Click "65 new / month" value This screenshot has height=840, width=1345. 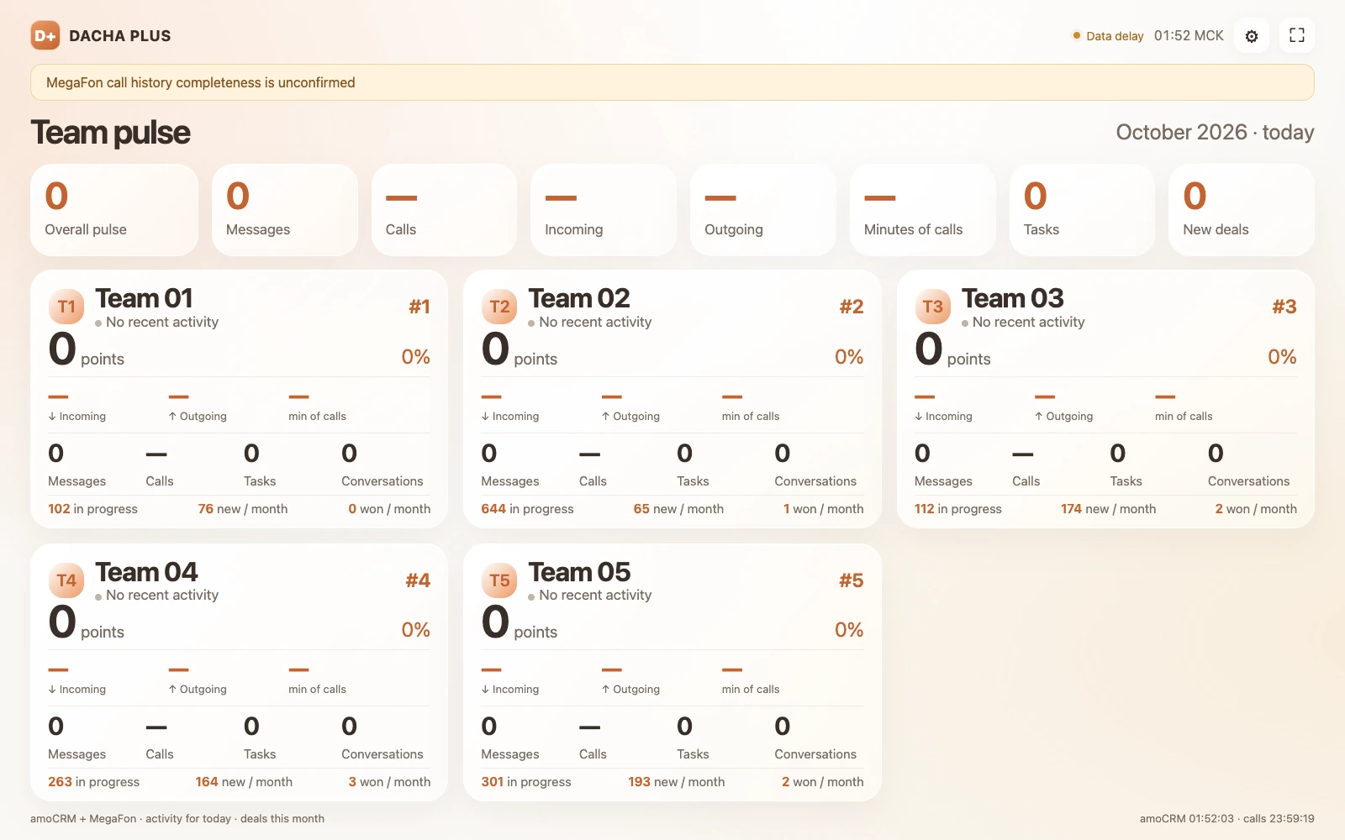coord(678,509)
